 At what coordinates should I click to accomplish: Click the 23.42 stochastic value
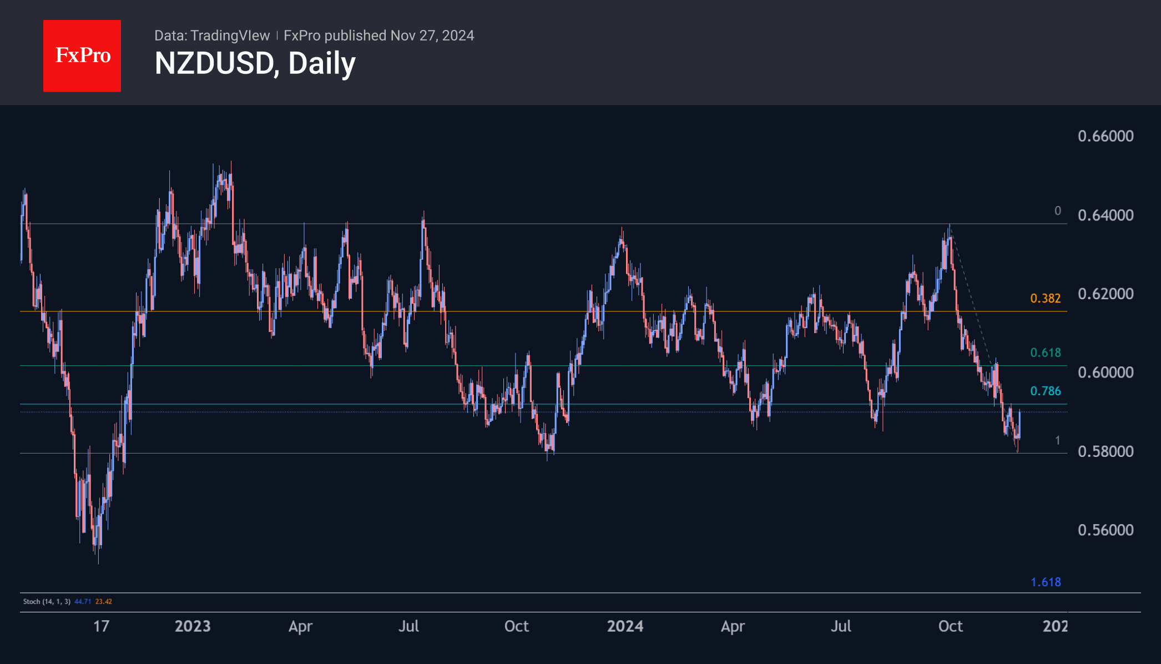[104, 602]
